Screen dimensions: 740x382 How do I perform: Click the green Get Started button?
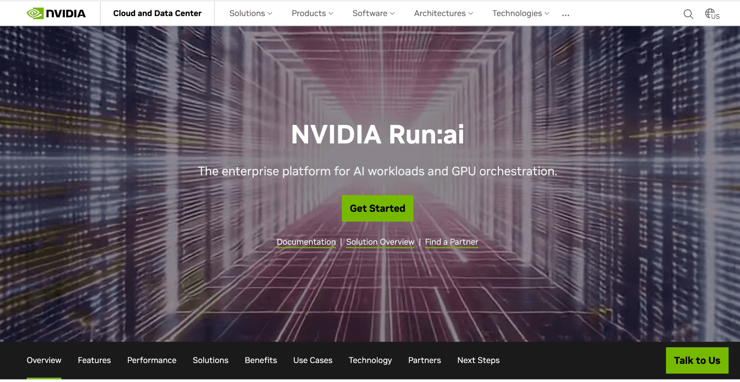[x=377, y=208]
